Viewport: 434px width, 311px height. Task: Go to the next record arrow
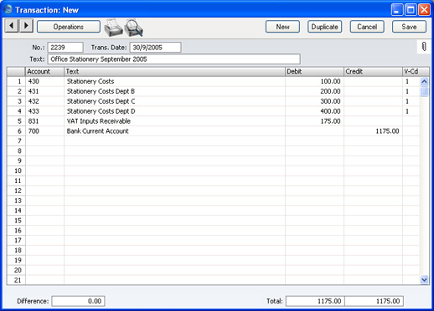[x=26, y=26]
